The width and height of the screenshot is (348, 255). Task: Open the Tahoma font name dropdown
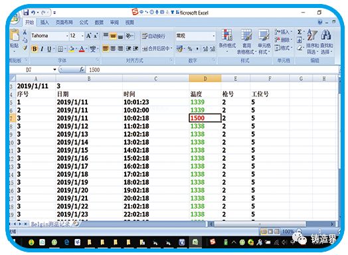click(x=49, y=36)
